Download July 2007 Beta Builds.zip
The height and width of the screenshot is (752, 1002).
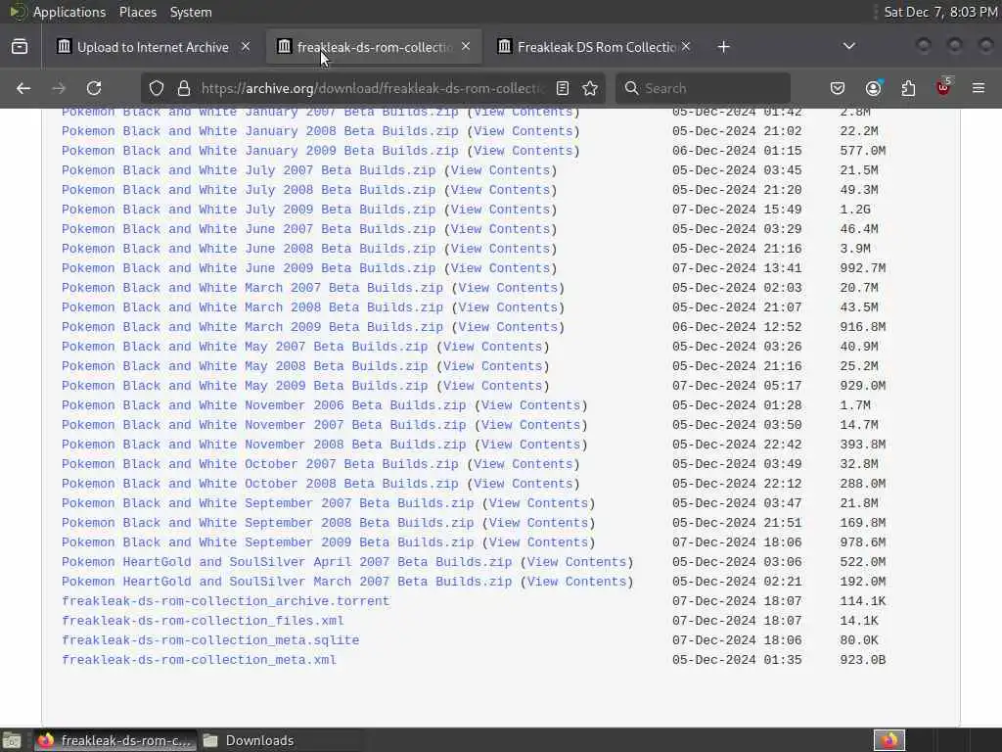[248, 170]
